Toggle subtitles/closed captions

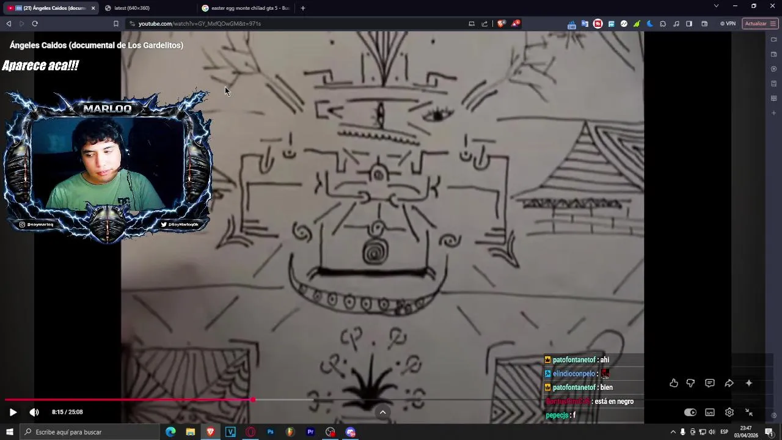[709, 413]
